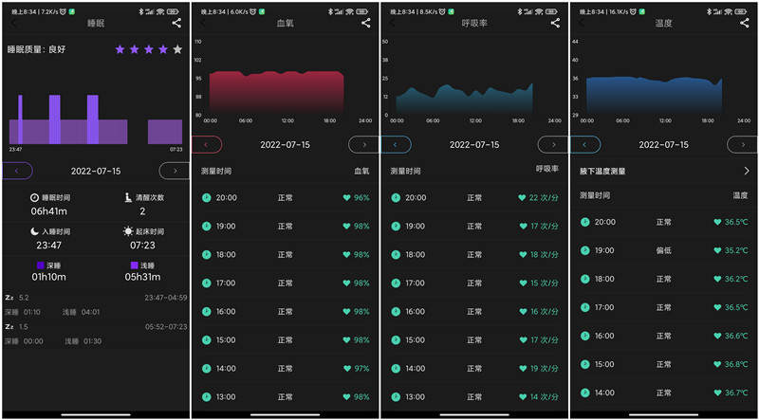Image resolution: width=759 pixels, height=420 pixels.
Task: Open 腋下温度测量 chevron
Action: (x=747, y=171)
